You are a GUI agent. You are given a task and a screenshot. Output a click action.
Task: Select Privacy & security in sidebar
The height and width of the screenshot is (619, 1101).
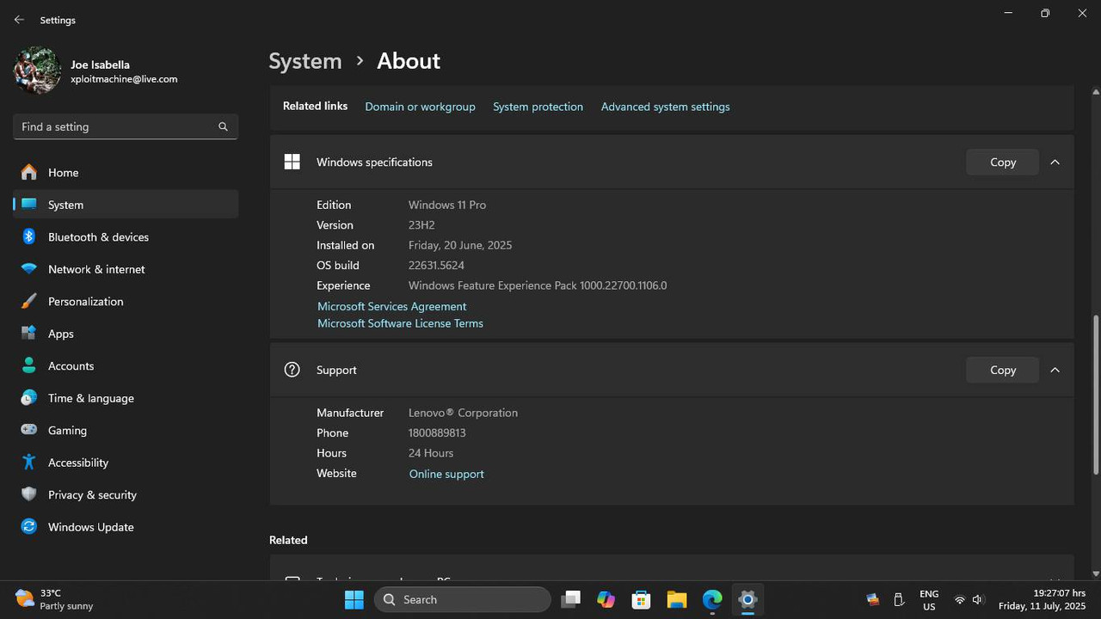coord(92,495)
